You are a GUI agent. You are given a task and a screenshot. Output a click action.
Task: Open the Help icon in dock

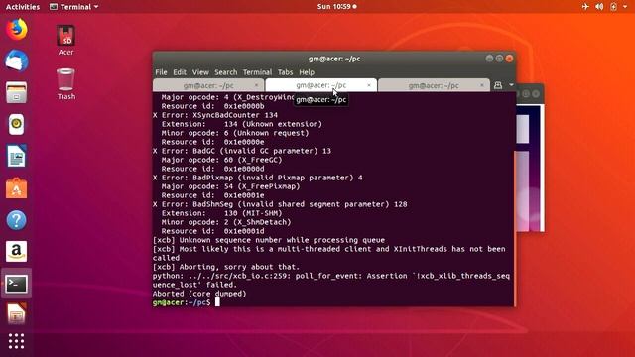point(16,220)
